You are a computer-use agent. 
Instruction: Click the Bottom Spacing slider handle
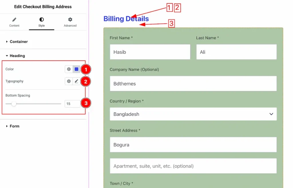coord(14,104)
